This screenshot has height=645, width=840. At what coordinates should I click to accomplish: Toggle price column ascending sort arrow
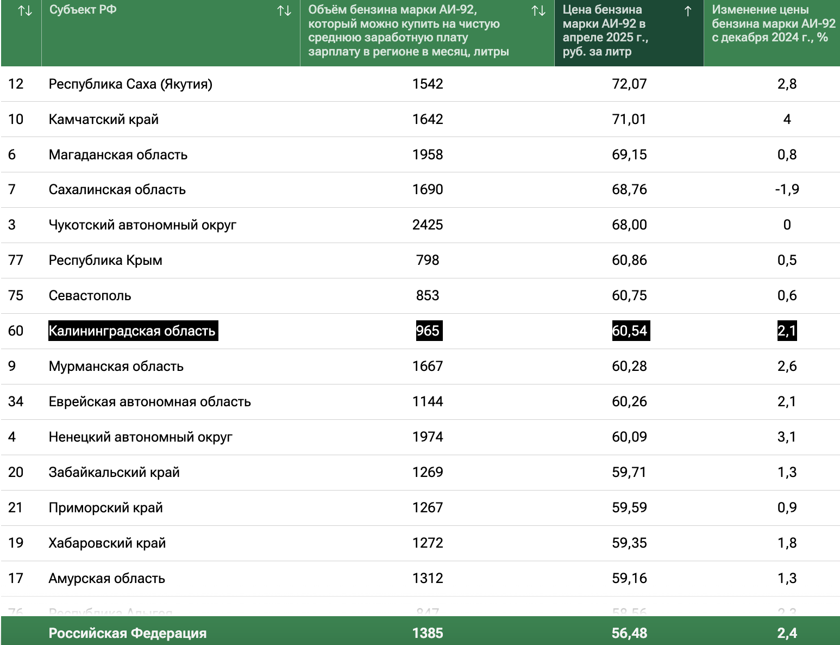pos(688,11)
